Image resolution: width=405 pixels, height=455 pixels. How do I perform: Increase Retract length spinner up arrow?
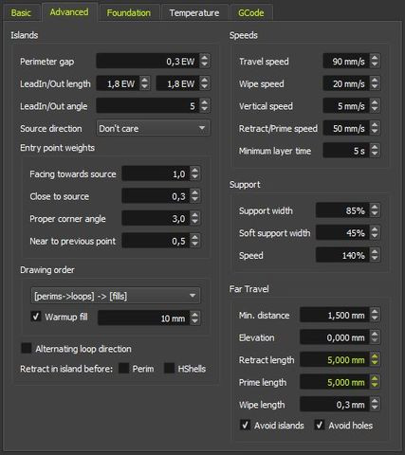click(x=375, y=356)
